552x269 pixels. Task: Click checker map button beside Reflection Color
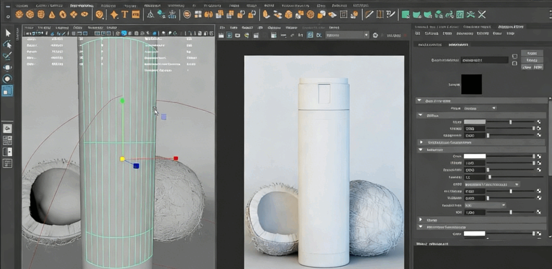(539, 157)
